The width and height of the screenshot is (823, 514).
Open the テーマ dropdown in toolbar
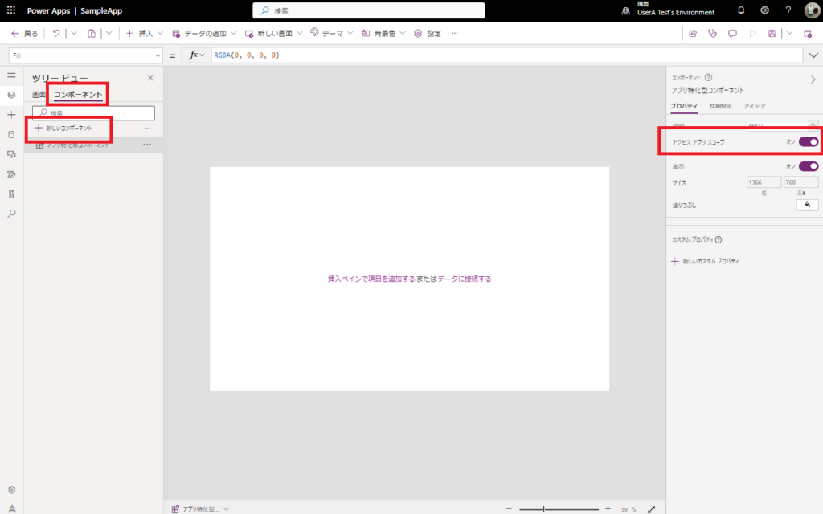(331, 33)
